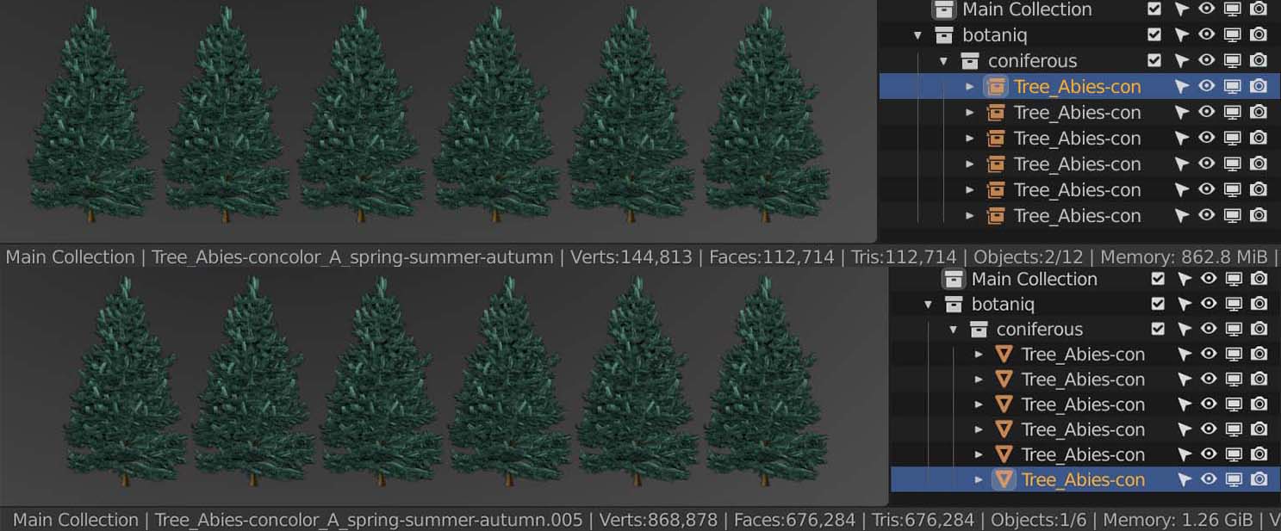Collapse the coniferous collection in lower outliner
The width and height of the screenshot is (1281, 531).
[954, 330]
